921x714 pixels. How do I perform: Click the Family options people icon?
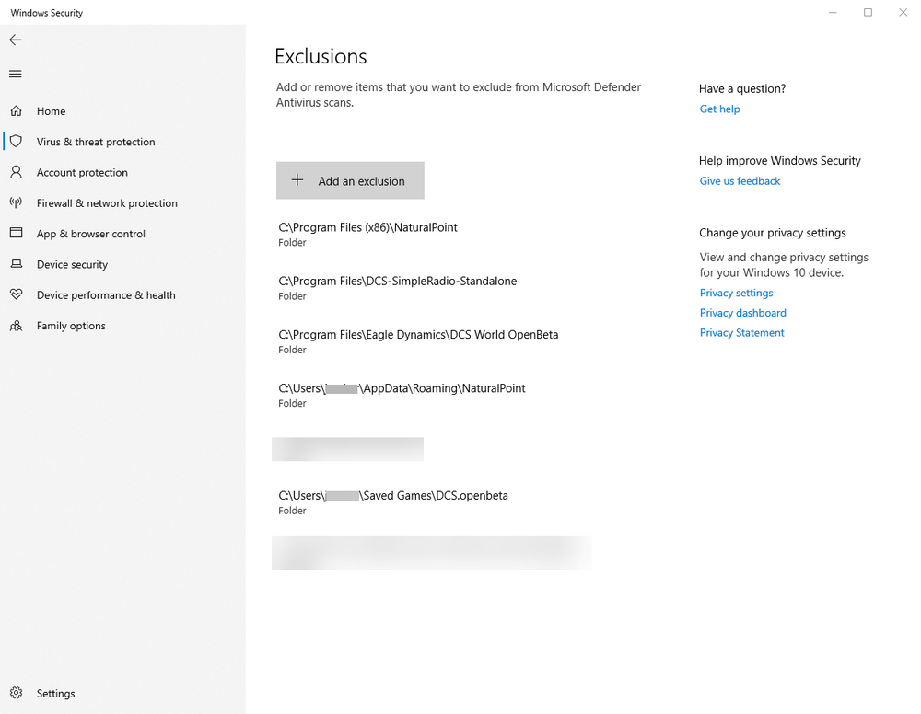[x=16, y=326]
